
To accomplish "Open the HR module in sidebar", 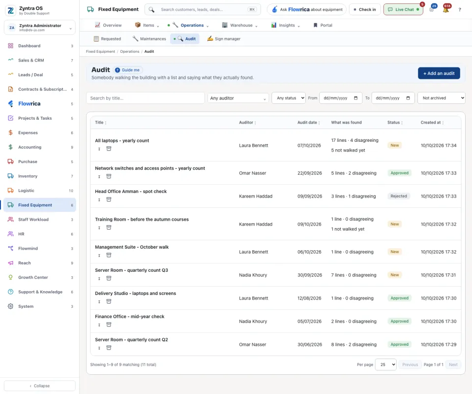I will tap(40, 234).
